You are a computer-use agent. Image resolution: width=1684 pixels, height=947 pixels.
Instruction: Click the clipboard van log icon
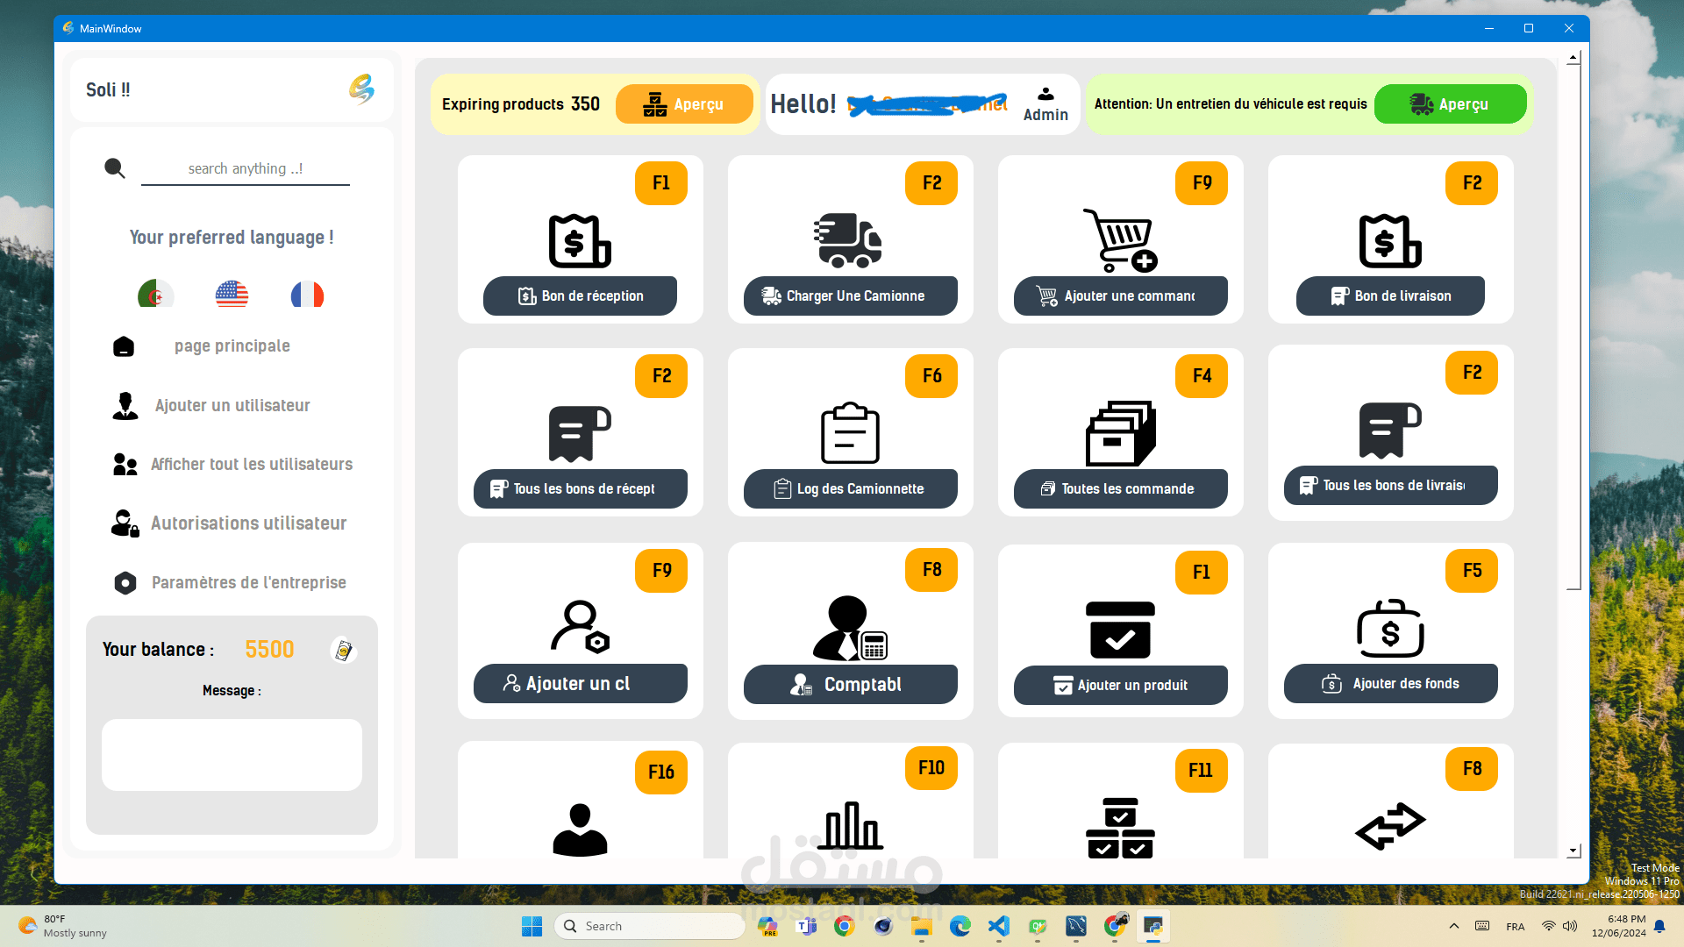849,433
